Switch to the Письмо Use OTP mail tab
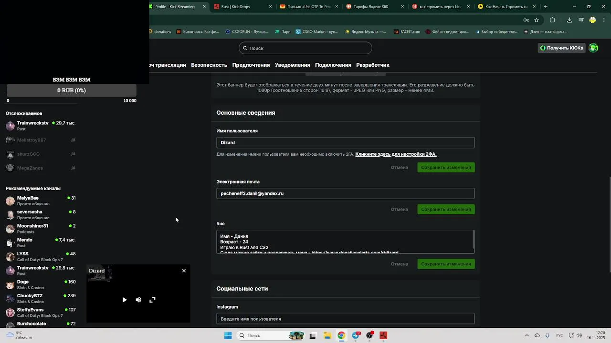The image size is (611, 343). (308, 7)
